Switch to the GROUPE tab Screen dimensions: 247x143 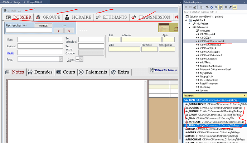48,17
